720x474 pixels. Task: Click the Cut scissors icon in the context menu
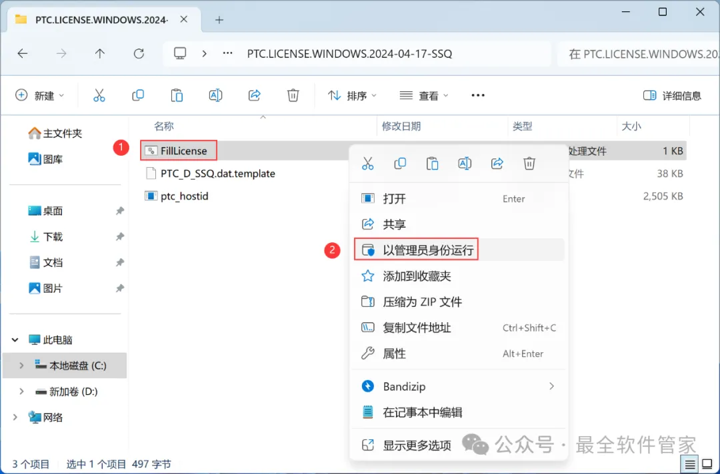tap(368, 163)
